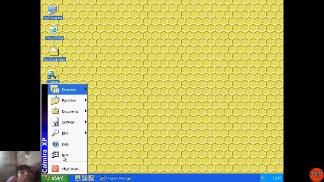Choose Shut Down... in the Start menu
This screenshot has width=324, height=182.
click(67, 169)
